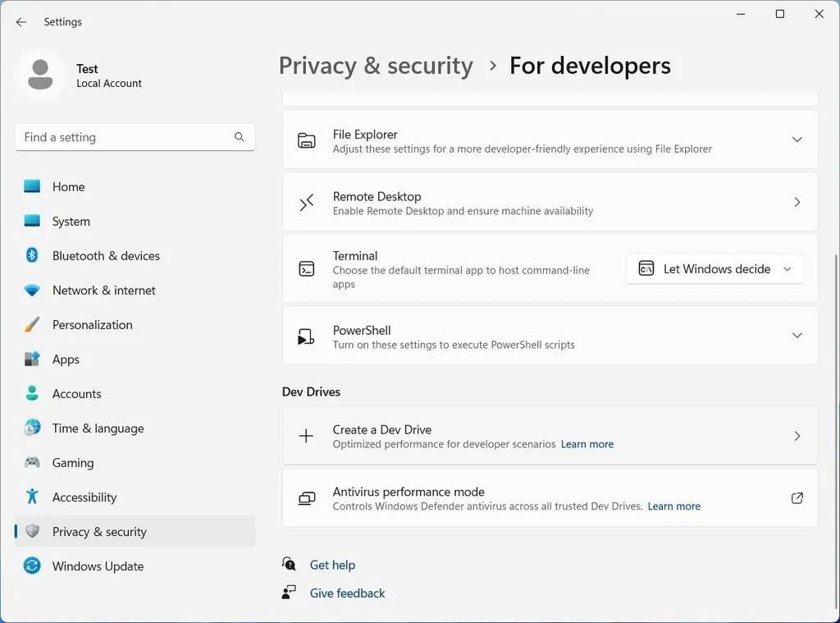Open the Let Windows decide terminal dropdown
Viewport: 840px width, 623px height.
click(x=714, y=268)
